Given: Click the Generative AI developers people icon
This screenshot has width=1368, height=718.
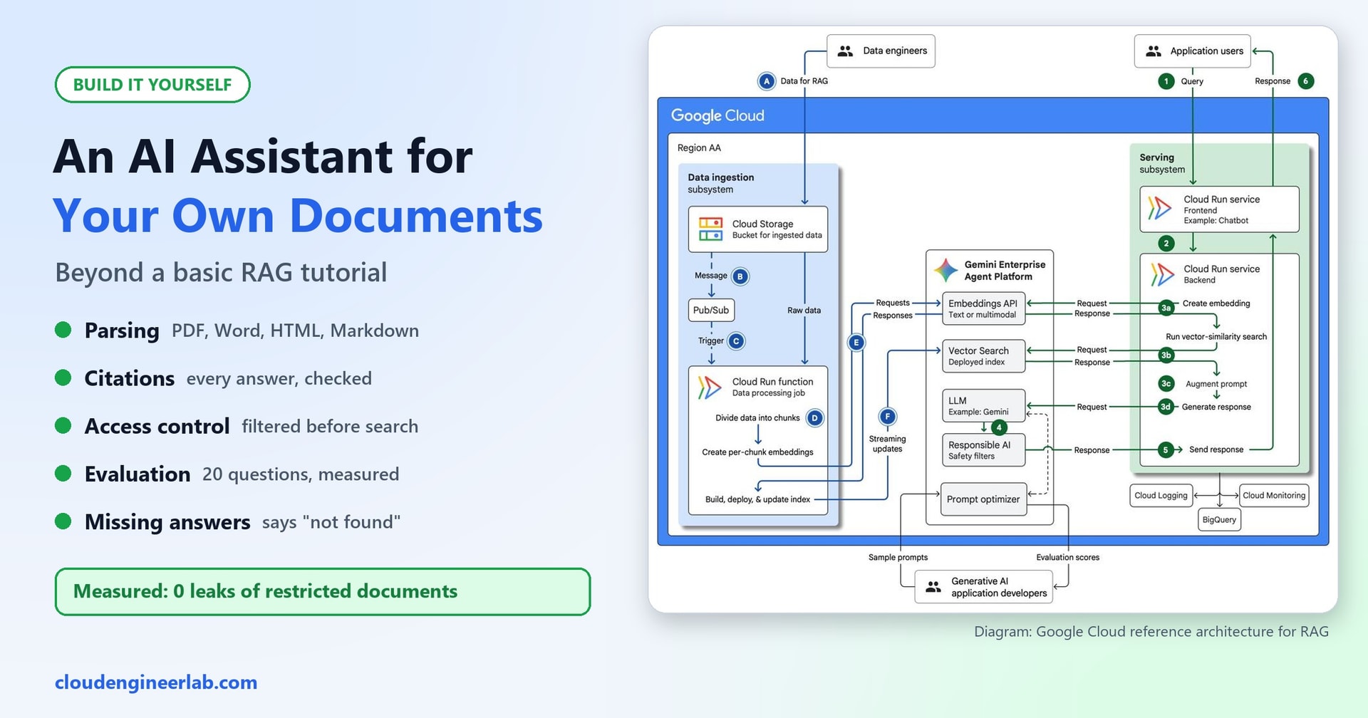Looking at the screenshot, I should click(933, 587).
